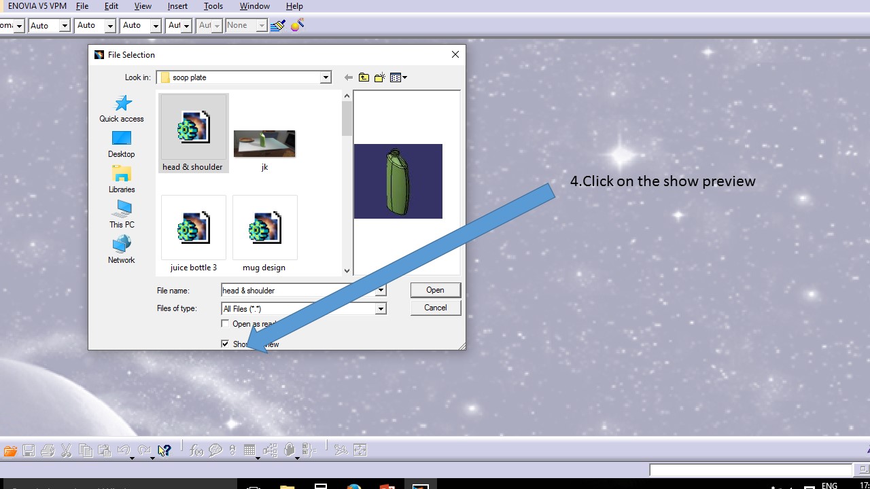870x489 pixels.
Task: Click the comment speech bubble icon
Action: 215,450
